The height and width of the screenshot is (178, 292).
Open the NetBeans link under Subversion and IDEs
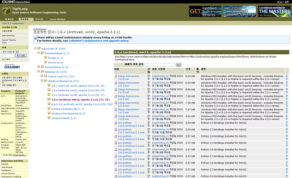[6, 170]
